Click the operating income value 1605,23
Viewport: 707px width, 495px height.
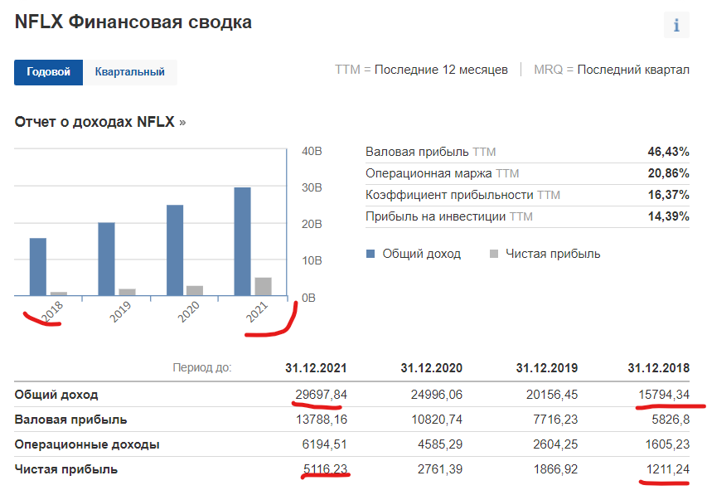coord(667,444)
